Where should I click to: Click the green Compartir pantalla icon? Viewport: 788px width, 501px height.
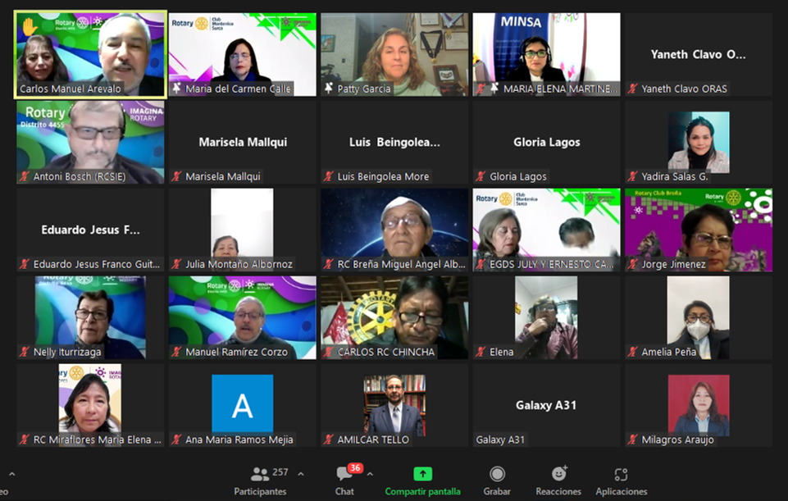click(422, 474)
